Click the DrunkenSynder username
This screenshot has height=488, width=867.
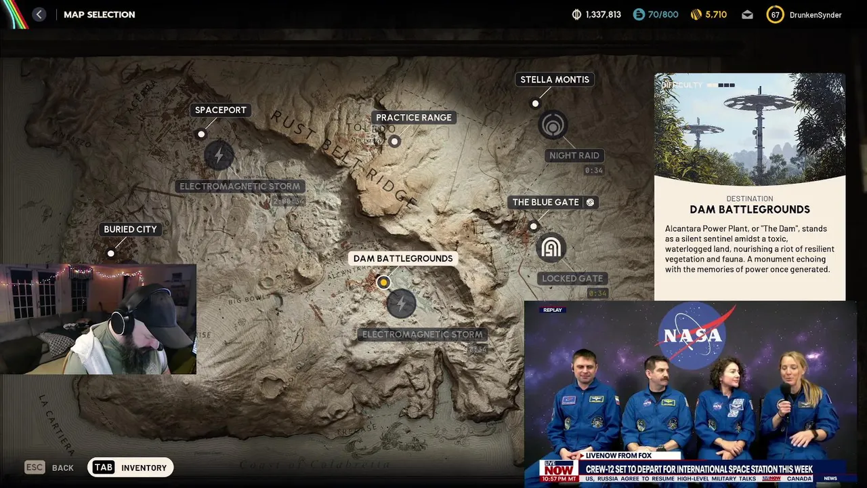coord(816,14)
